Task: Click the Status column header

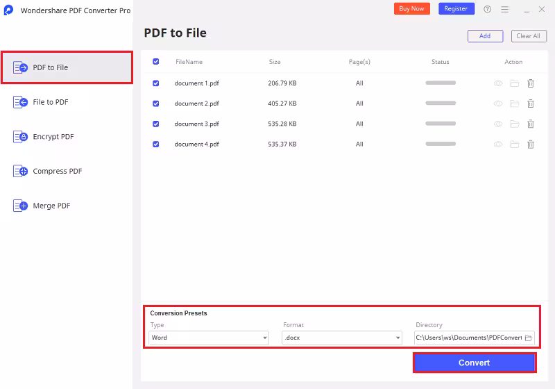Action: [441, 62]
